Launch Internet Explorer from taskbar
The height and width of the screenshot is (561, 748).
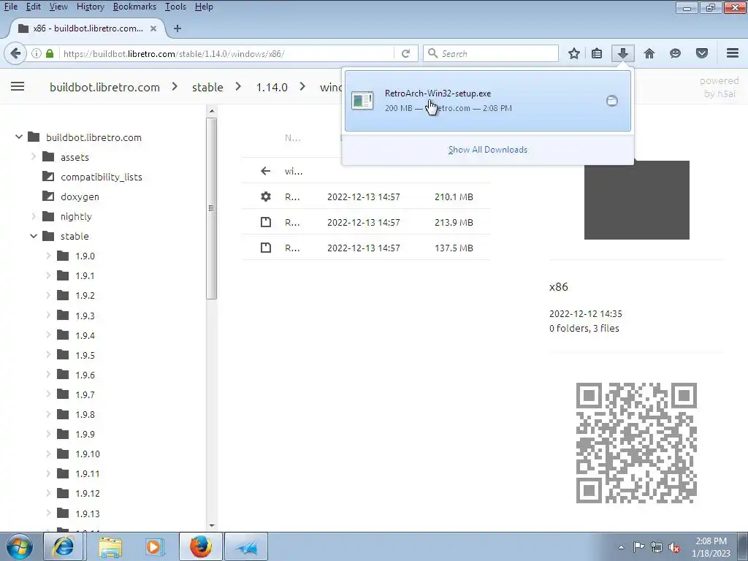tap(64, 546)
